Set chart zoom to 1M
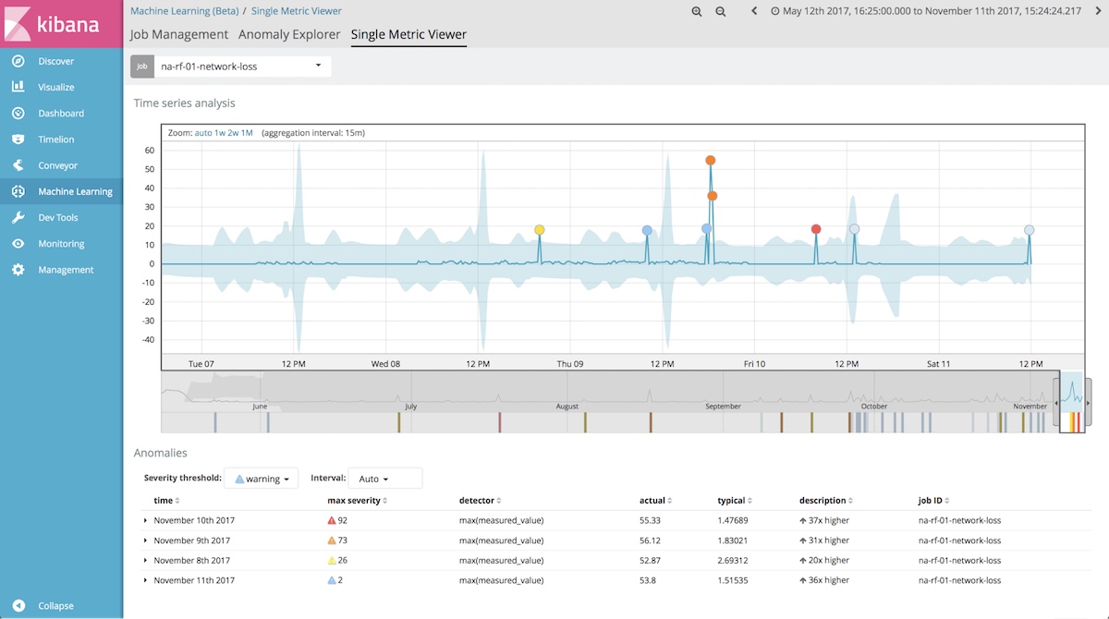This screenshot has height=619, width=1109. click(x=248, y=133)
